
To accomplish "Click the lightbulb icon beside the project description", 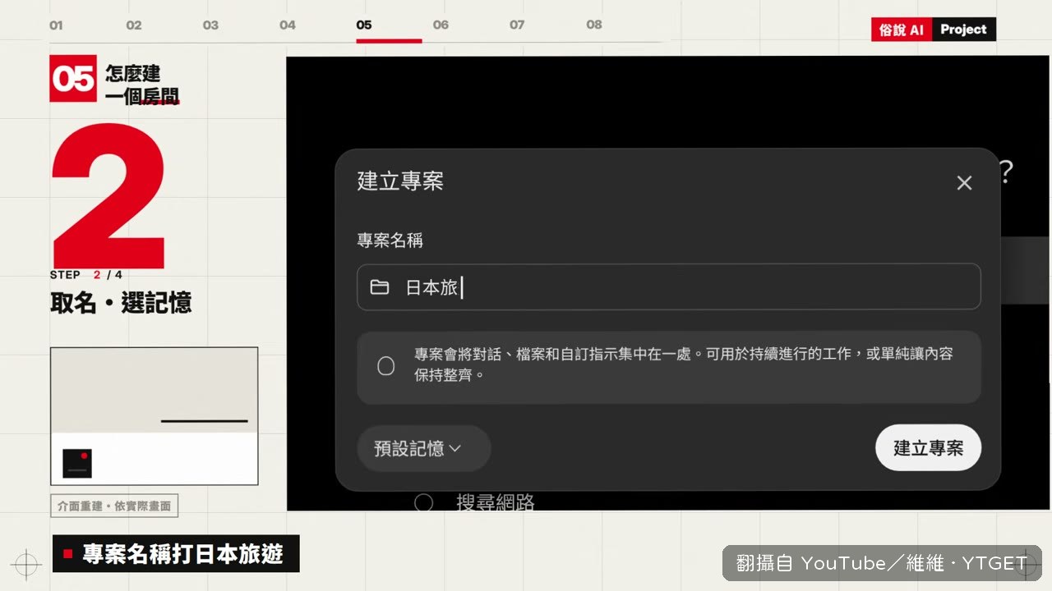I will click(385, 366).
